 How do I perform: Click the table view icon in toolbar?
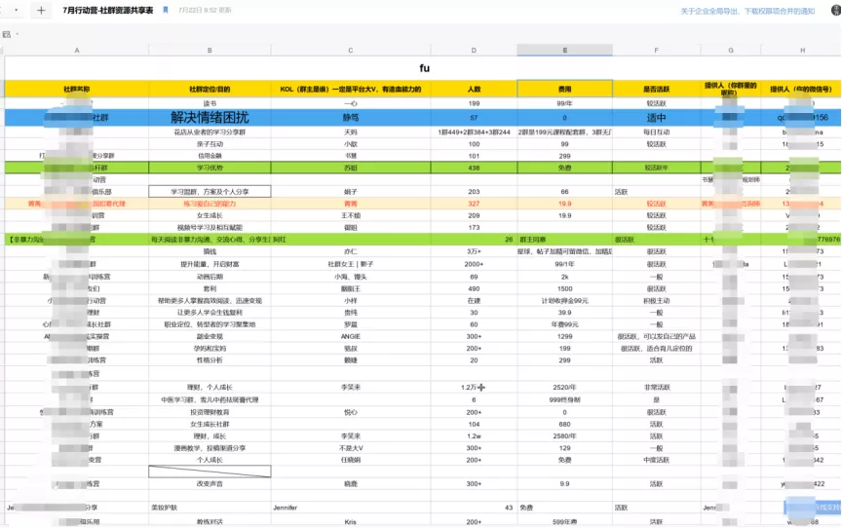[x=7, y=34]
